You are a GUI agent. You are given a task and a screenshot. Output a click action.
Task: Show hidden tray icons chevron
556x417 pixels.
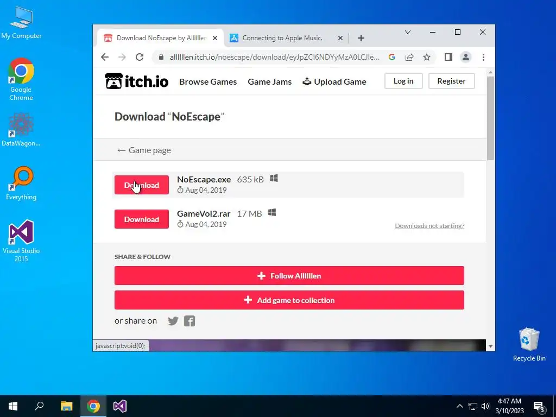coord(459,406)
